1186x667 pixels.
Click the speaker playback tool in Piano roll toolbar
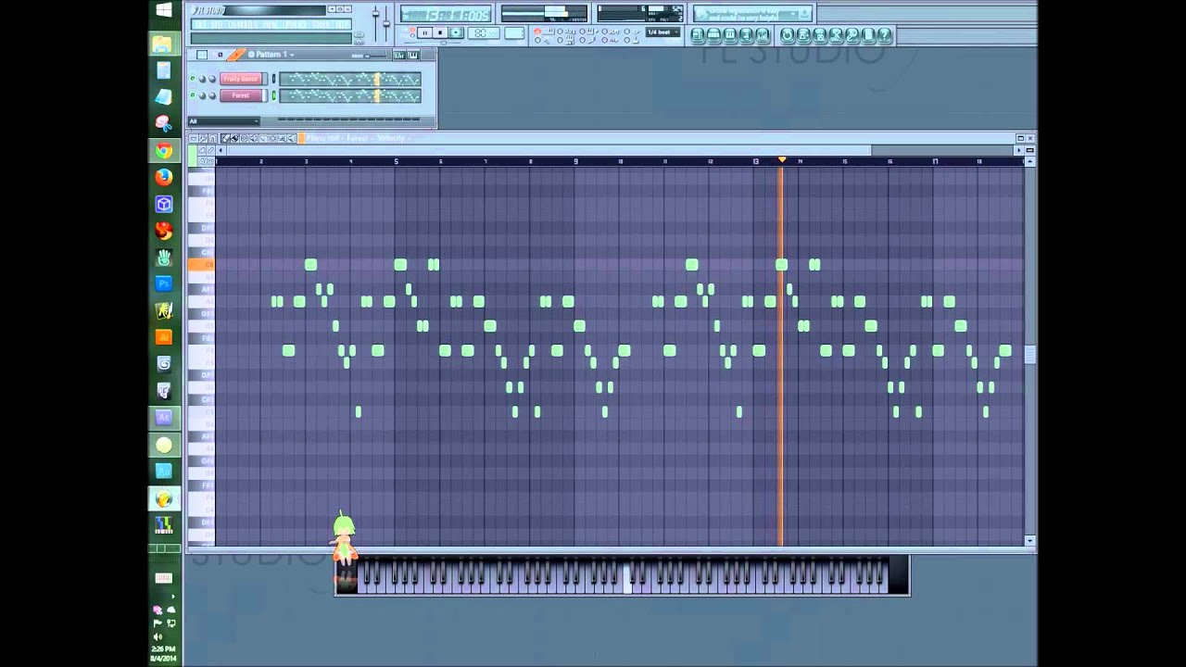coord(292,138)
